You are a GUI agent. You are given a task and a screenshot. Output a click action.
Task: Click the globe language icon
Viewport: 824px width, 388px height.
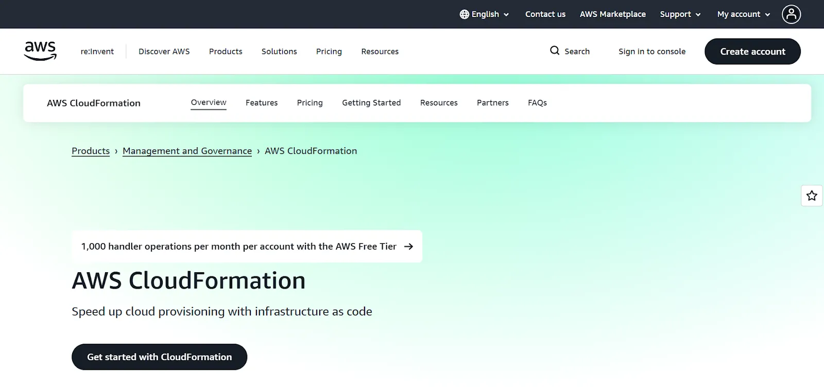point(464,14)
